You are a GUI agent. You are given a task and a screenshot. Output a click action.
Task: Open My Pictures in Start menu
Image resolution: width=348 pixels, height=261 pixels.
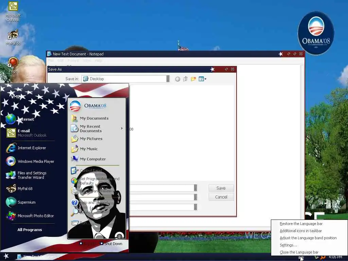[x=87, y=139]
